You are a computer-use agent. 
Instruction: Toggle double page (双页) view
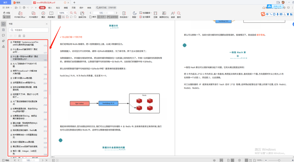(102, 17)
